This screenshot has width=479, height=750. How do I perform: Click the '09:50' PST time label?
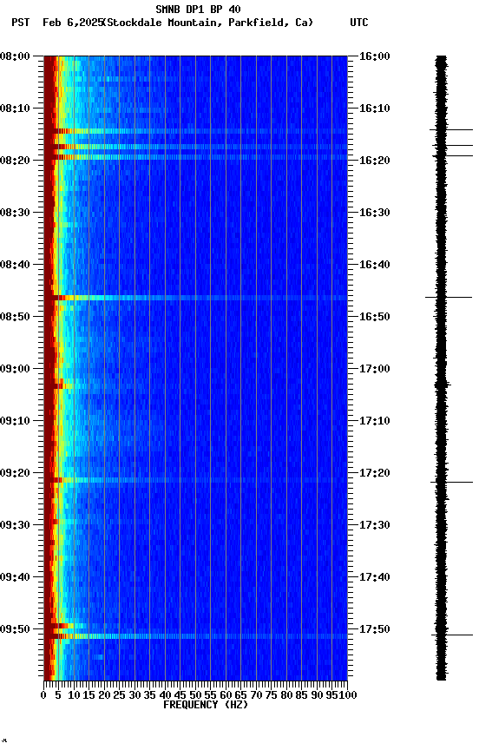tap(15, 629)
